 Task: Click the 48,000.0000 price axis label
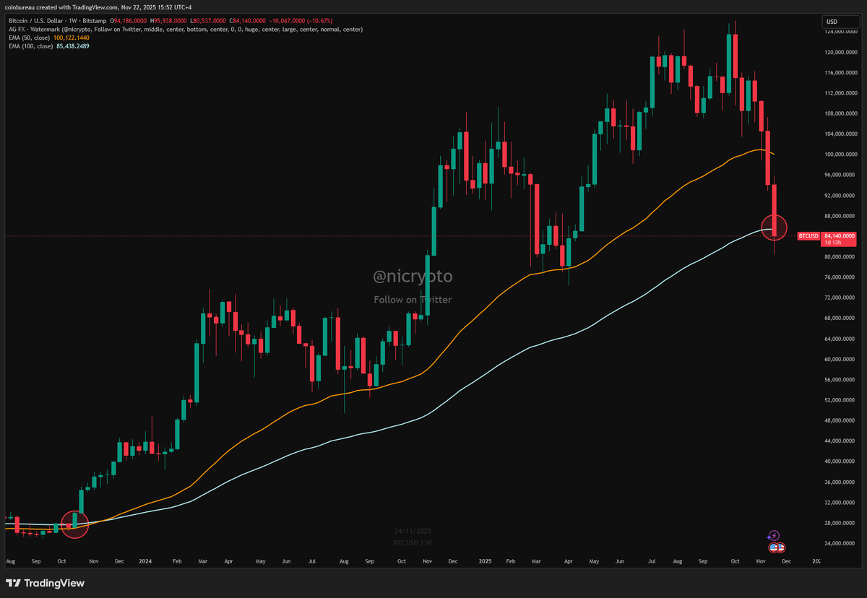840,420
